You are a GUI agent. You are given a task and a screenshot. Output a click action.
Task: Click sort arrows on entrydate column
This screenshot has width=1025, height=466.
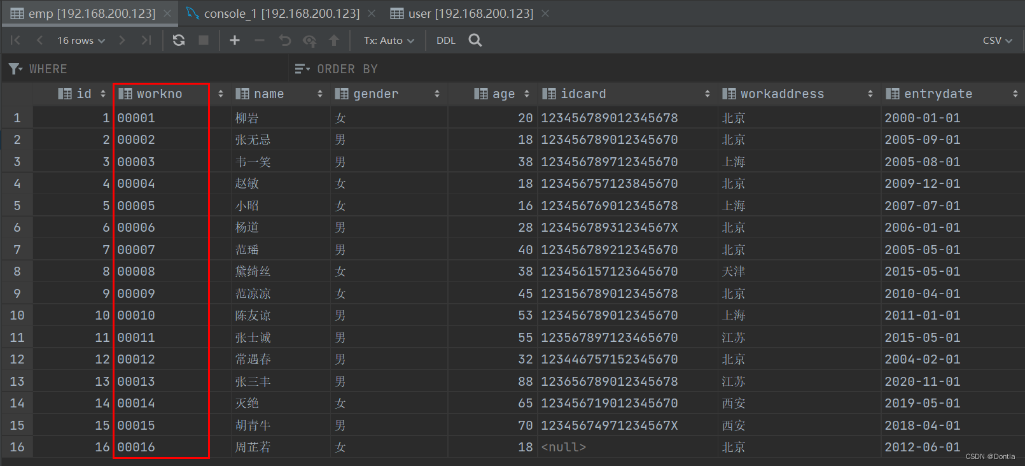[1015, 94]
